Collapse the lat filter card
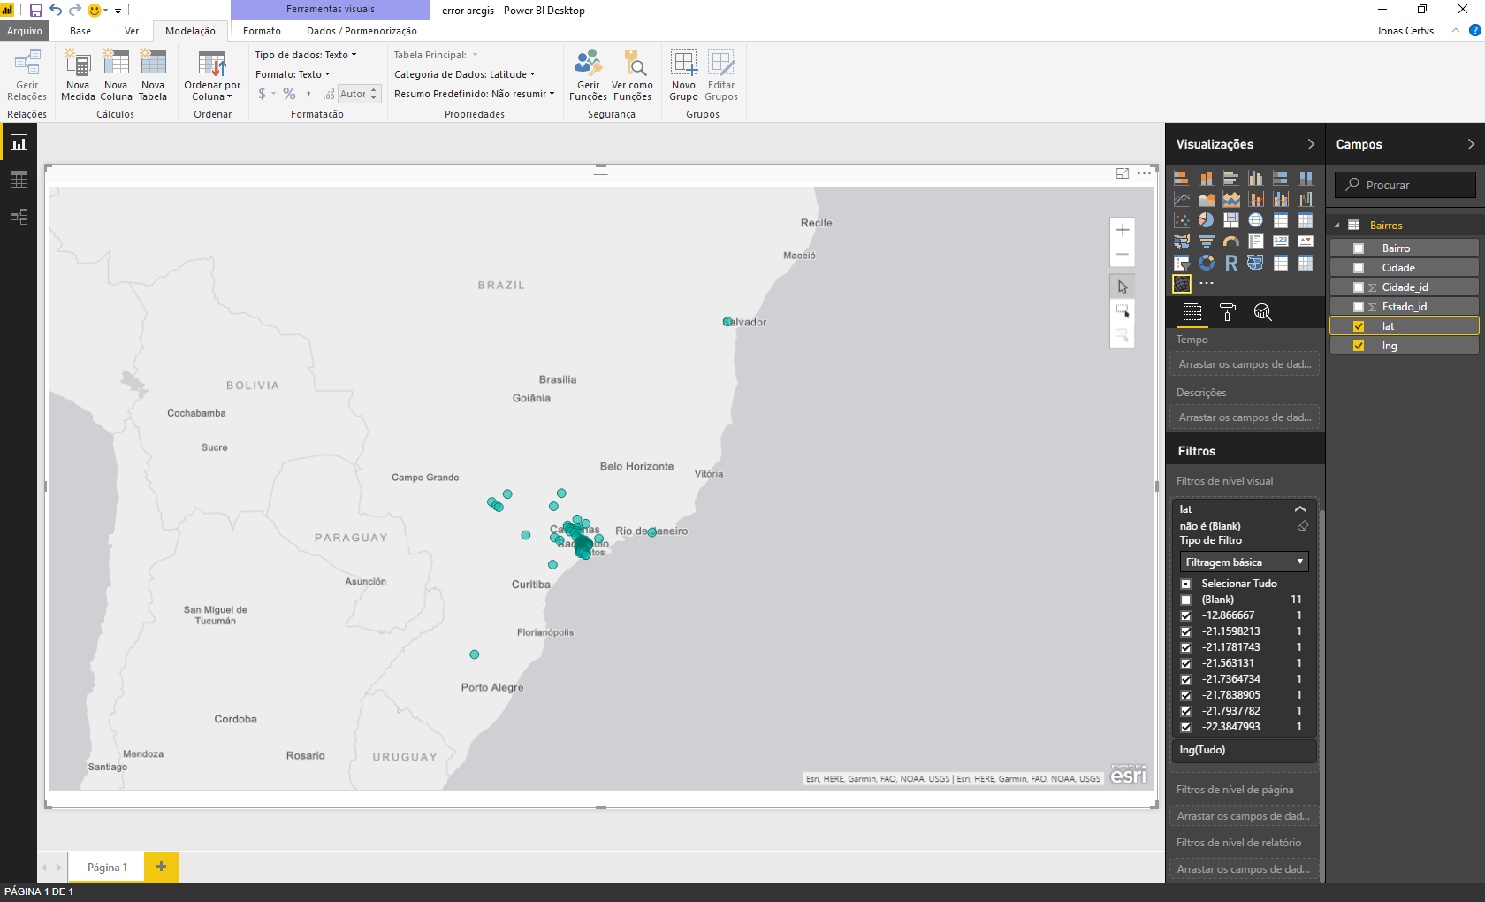 point(1300,509)
